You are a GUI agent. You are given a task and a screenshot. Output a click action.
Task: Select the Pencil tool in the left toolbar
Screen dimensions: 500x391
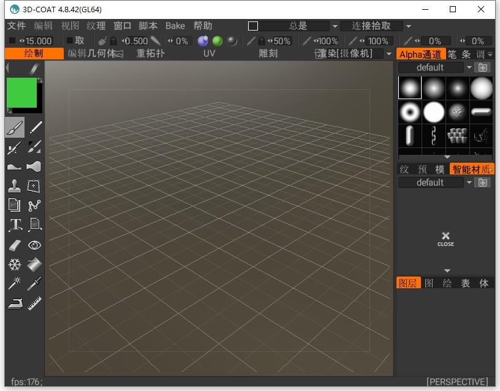pos(36,127)
